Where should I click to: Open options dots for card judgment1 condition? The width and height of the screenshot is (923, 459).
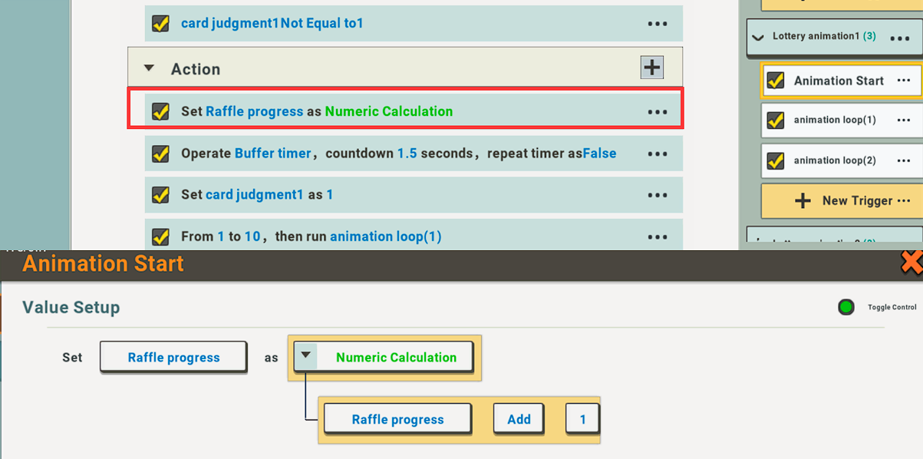click(658, 24)
